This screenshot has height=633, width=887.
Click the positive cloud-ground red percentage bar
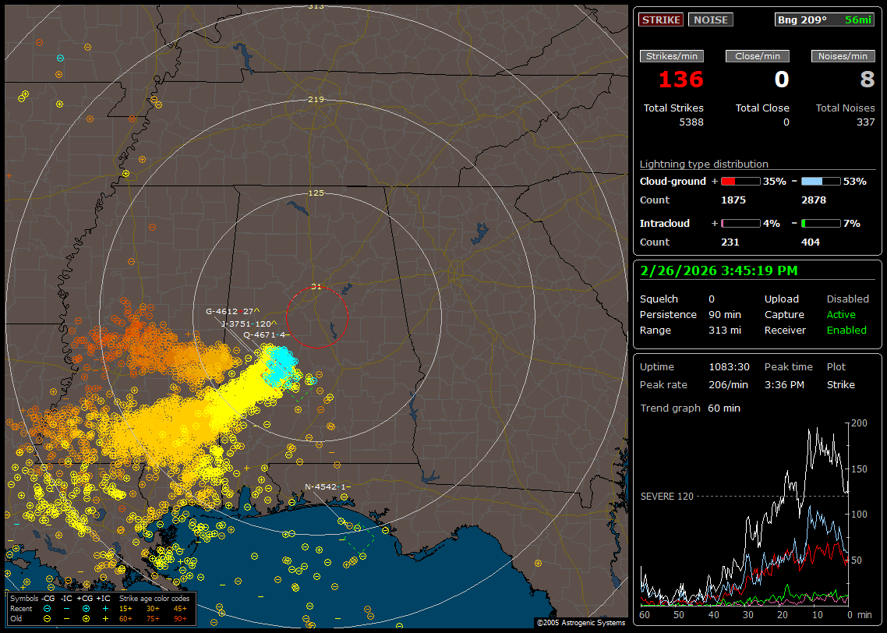coord(740,181)
